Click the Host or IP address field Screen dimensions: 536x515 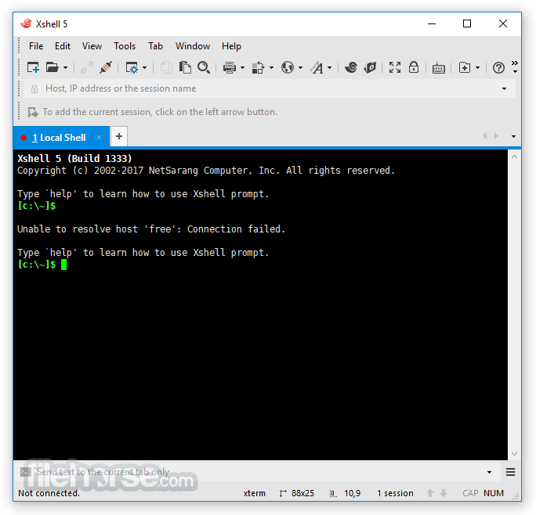[x=270, y=88]
